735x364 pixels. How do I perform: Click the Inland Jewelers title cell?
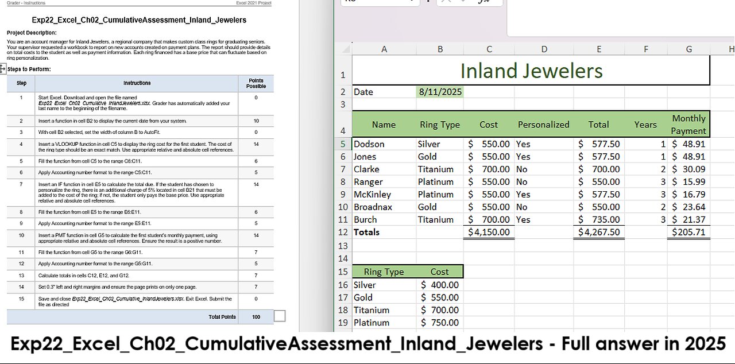(x=531, y=71)
